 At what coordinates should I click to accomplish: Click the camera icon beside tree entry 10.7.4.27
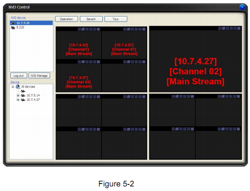(23, 100)
